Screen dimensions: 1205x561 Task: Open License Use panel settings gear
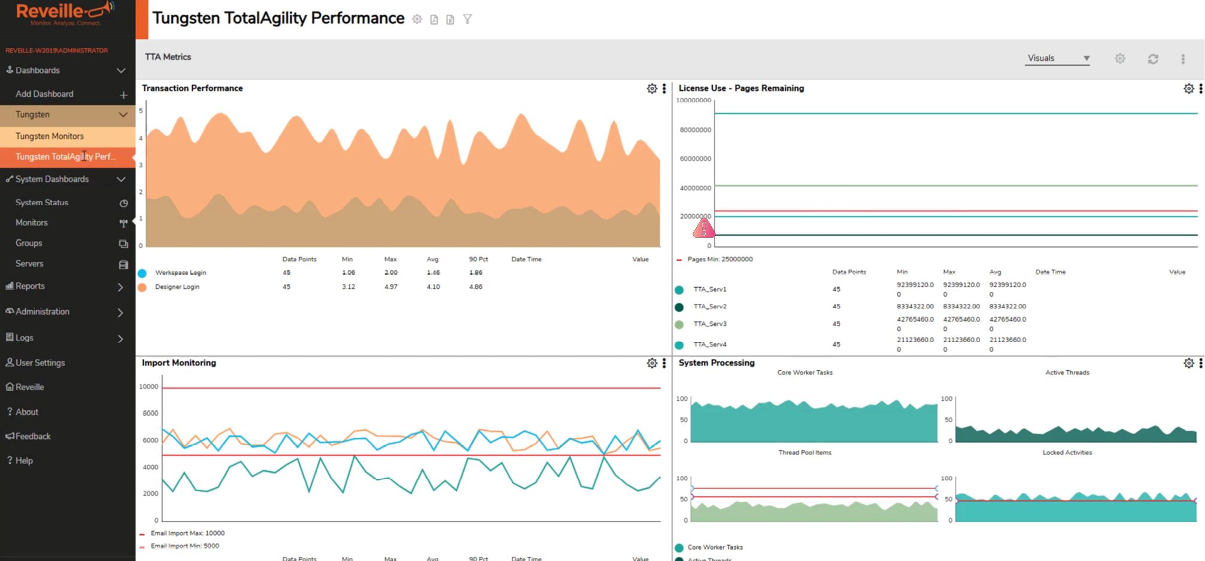pos(1189,89)
